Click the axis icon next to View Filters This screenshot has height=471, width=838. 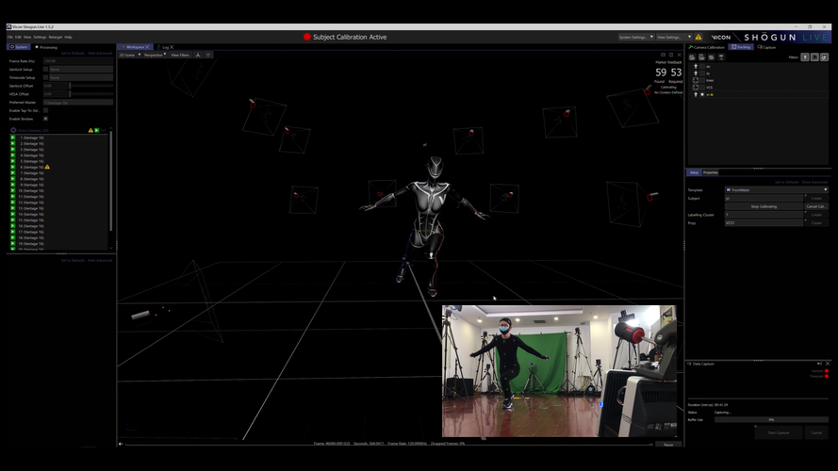click(198, 55)
